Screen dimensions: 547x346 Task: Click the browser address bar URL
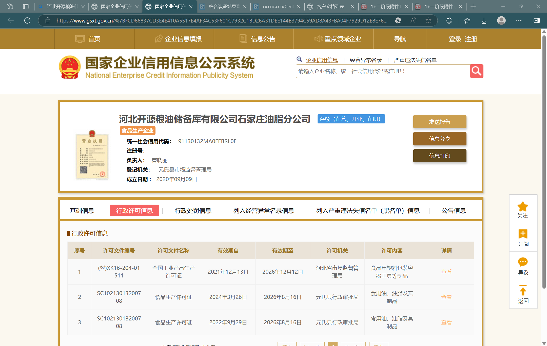pos(222,20)
